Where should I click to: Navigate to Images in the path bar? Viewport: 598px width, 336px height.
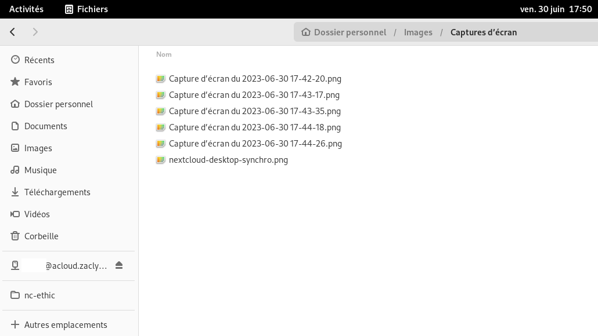(418, 32)
